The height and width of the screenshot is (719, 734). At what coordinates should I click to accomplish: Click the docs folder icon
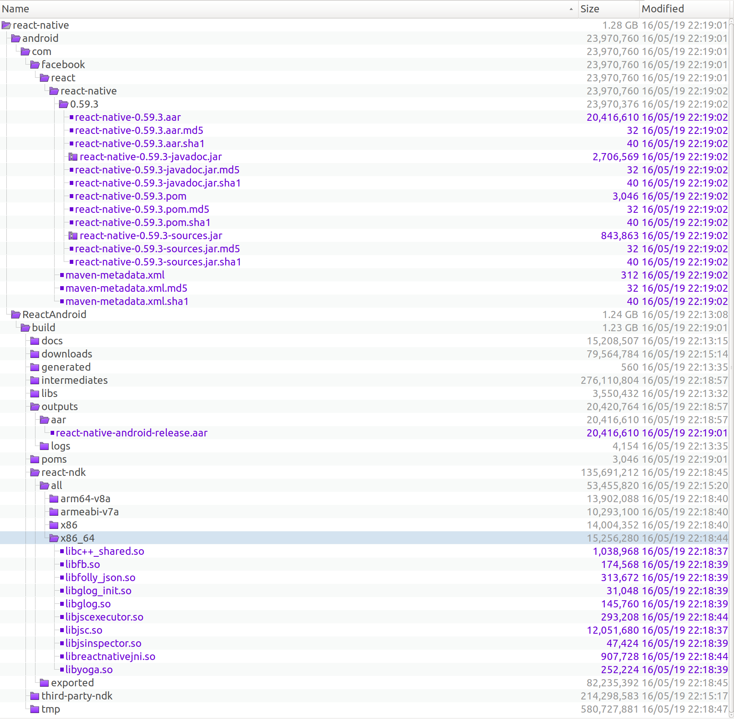pos(35,341)
